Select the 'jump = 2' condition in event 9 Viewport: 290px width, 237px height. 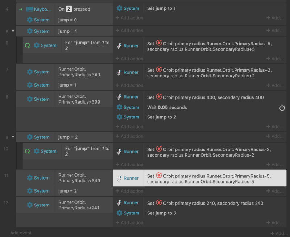tap(68, 137)
